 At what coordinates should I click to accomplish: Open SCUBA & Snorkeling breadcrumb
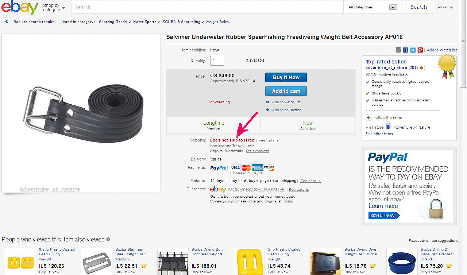[181, 22]
